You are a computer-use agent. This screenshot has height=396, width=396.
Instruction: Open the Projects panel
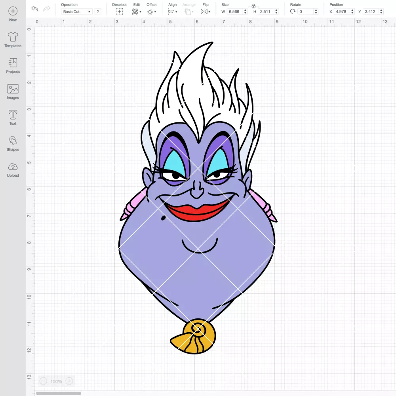point(13,66)
